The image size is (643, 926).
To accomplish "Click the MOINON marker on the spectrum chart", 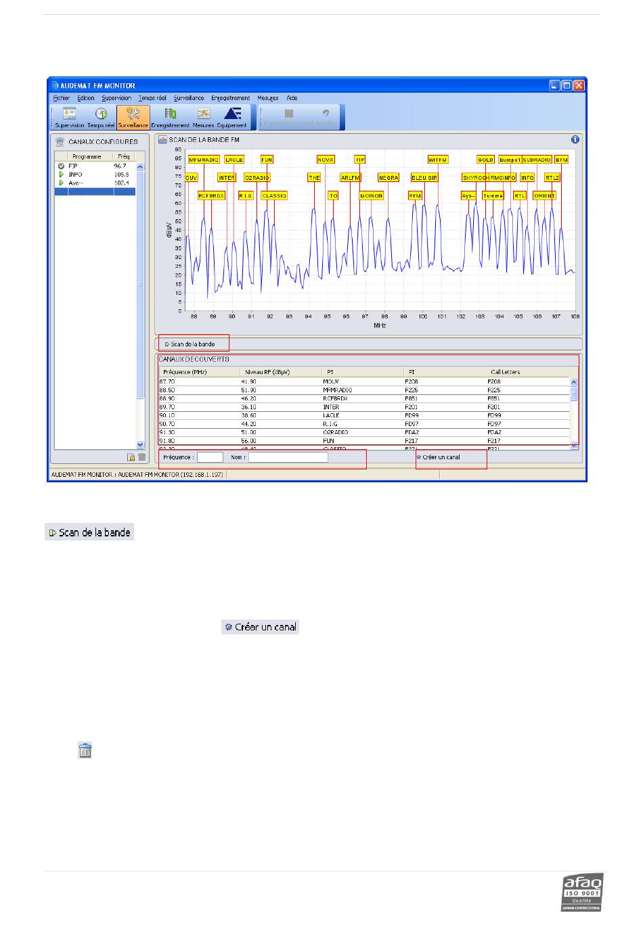I will (x=372, y=195).
